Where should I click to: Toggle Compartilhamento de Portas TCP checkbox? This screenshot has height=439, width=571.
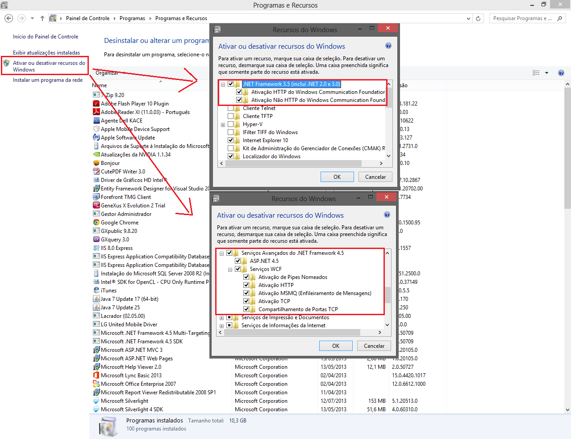coord(246,309)
